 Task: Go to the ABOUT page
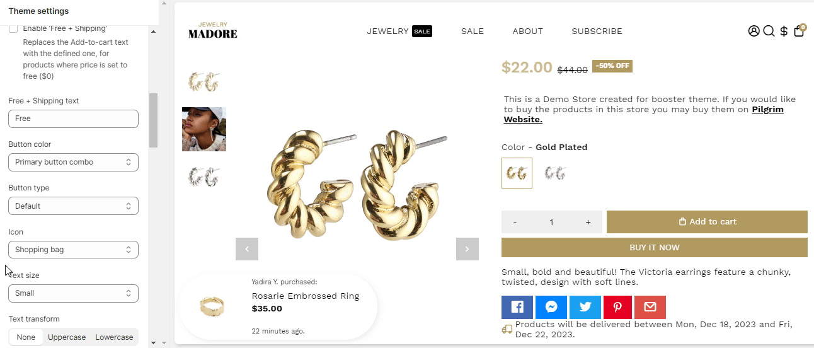pos(527,32)
